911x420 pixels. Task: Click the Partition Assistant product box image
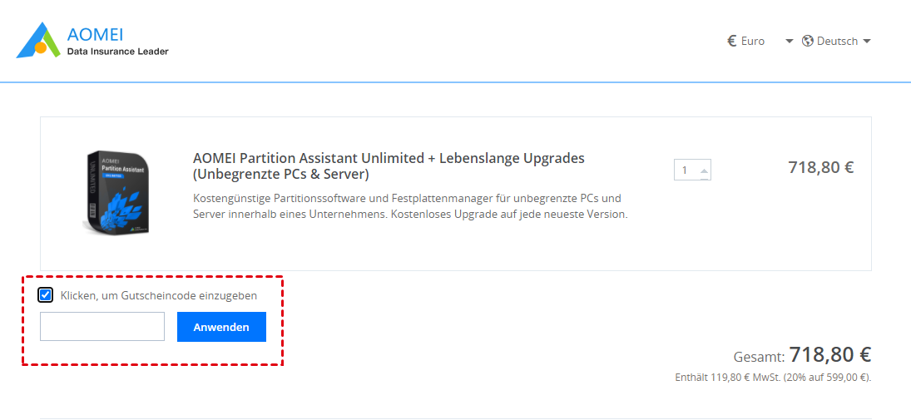(x=118, y=192)
